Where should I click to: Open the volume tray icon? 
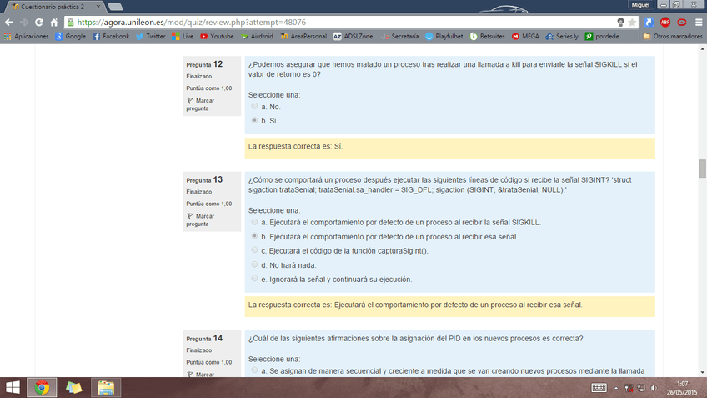[654, 388]
